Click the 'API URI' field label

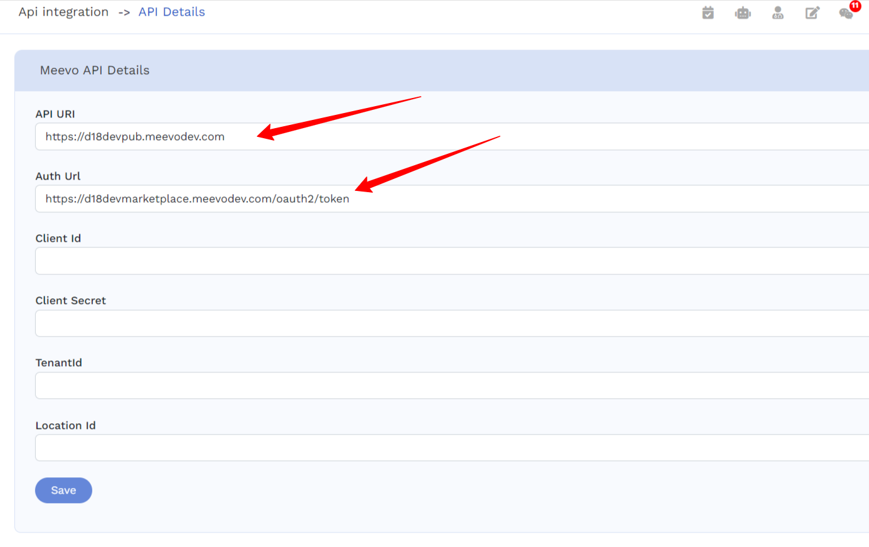55,114
